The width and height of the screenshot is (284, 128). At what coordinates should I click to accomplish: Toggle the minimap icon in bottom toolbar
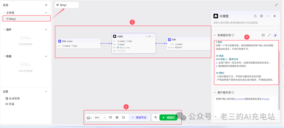point(124,117)
